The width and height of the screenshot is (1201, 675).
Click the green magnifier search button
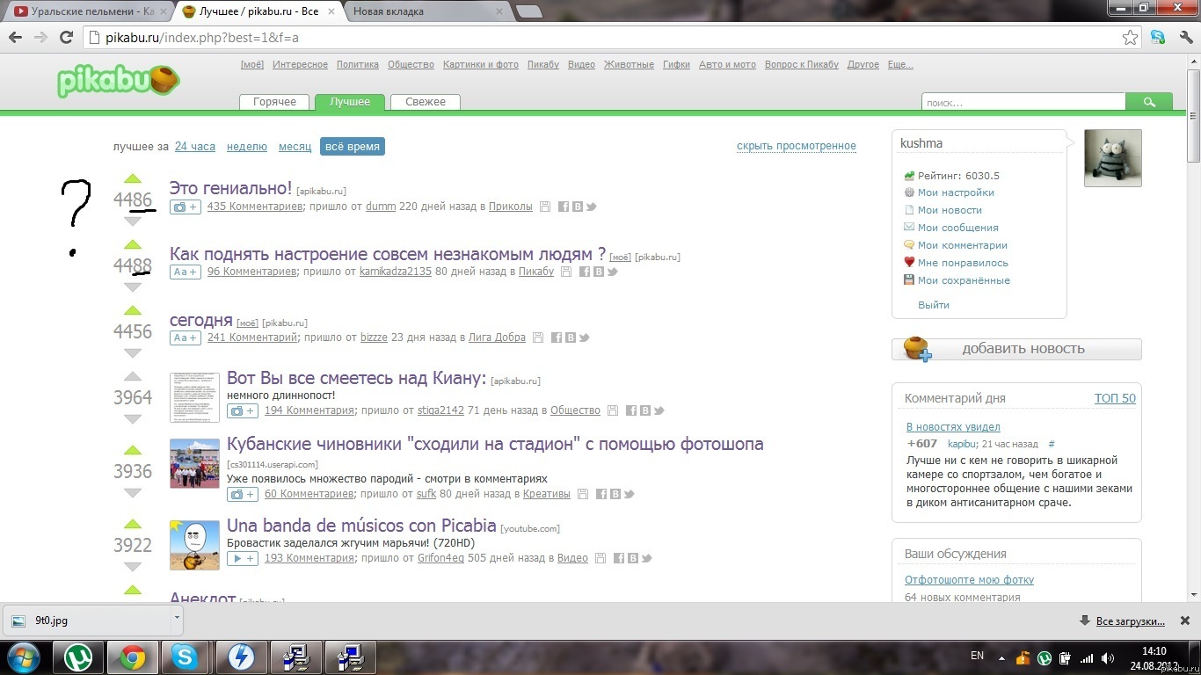point(1148,103)
